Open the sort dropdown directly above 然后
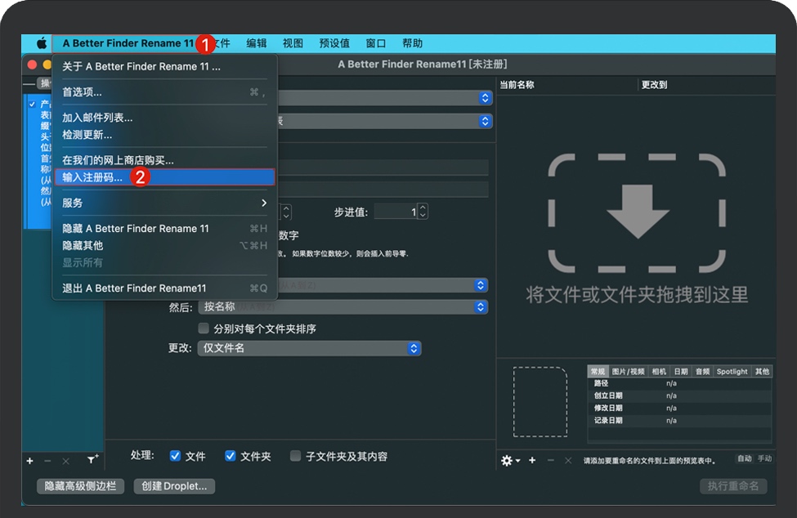The width and height of the screenshot is (797, 518). point(383,285)
